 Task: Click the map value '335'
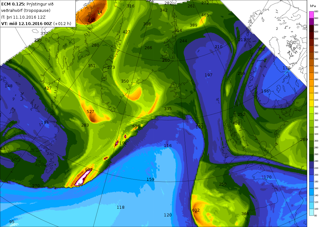(168, 109)
